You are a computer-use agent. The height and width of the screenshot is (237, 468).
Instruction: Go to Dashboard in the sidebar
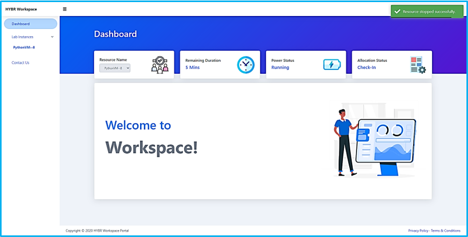[21, 24]
